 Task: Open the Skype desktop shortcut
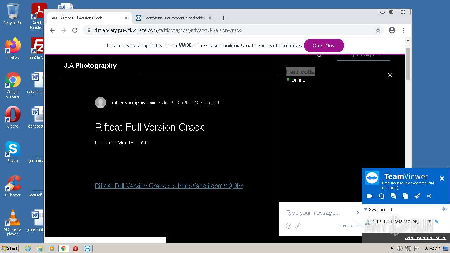click(13, 152)
